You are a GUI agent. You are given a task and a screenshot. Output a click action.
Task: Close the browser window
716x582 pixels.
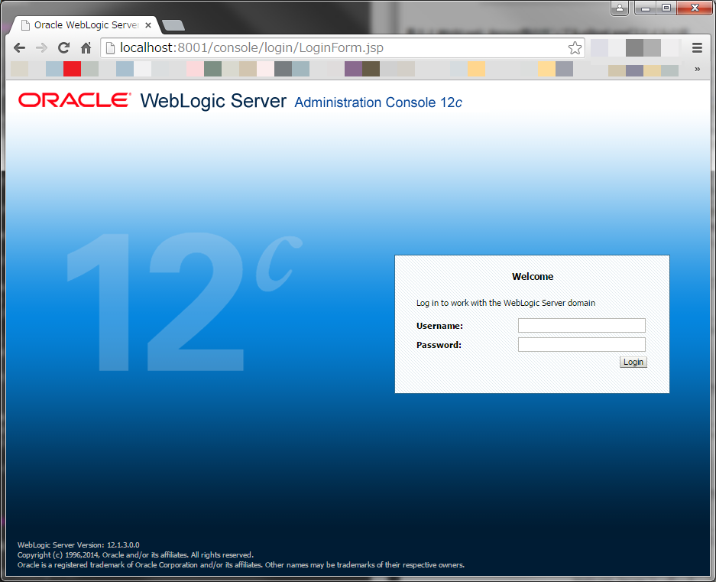[695, 8]
